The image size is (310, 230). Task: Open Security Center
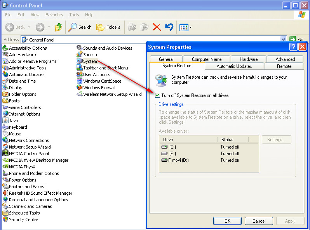pos(20,220)
